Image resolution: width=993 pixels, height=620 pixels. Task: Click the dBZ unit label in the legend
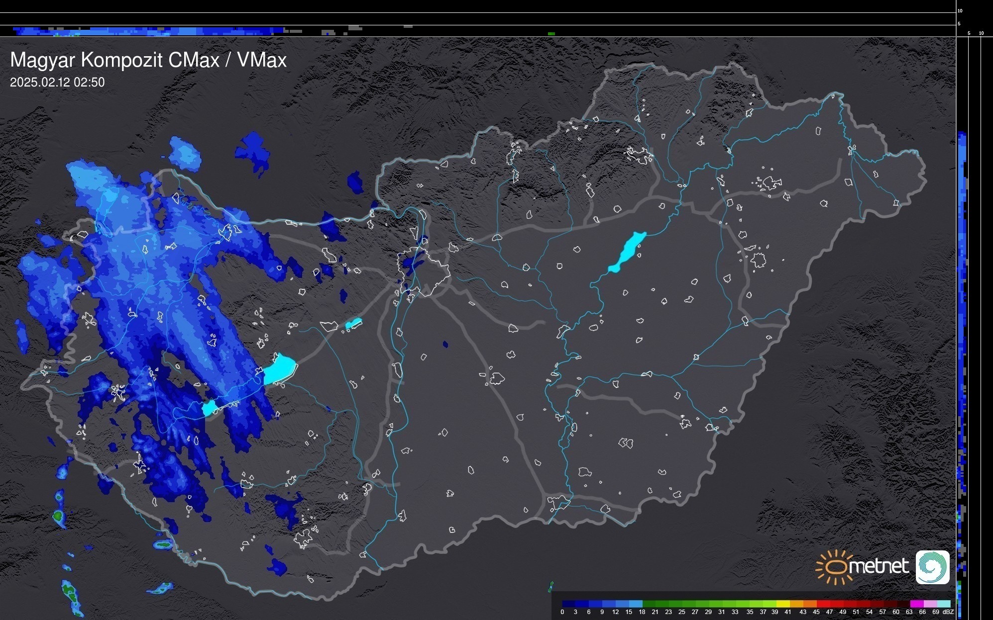point(948,612)
